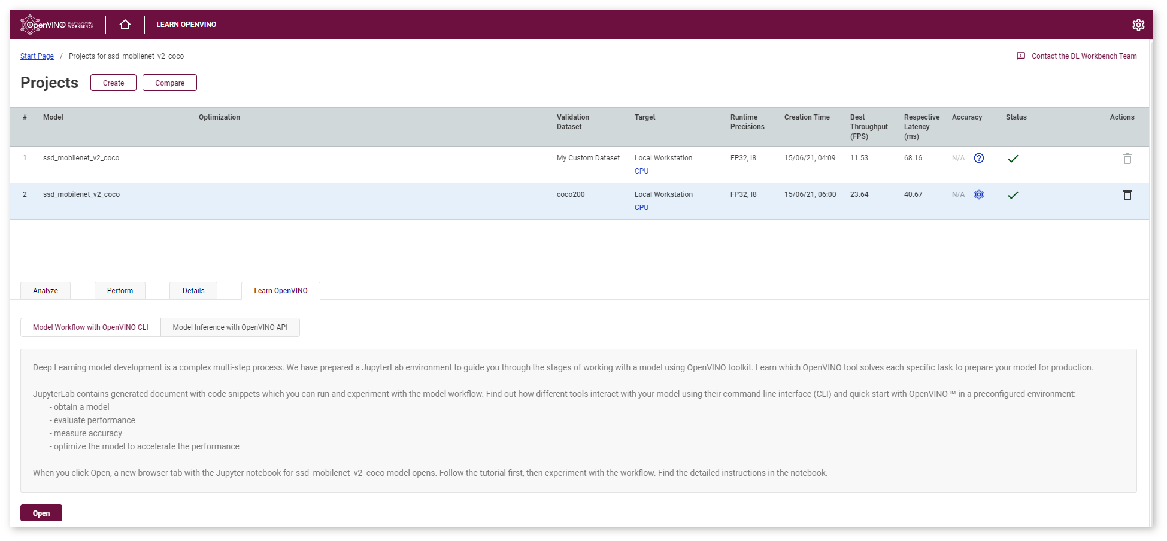Open the settings gear in the header
1167x541 pixels.
coord(1138,25)
